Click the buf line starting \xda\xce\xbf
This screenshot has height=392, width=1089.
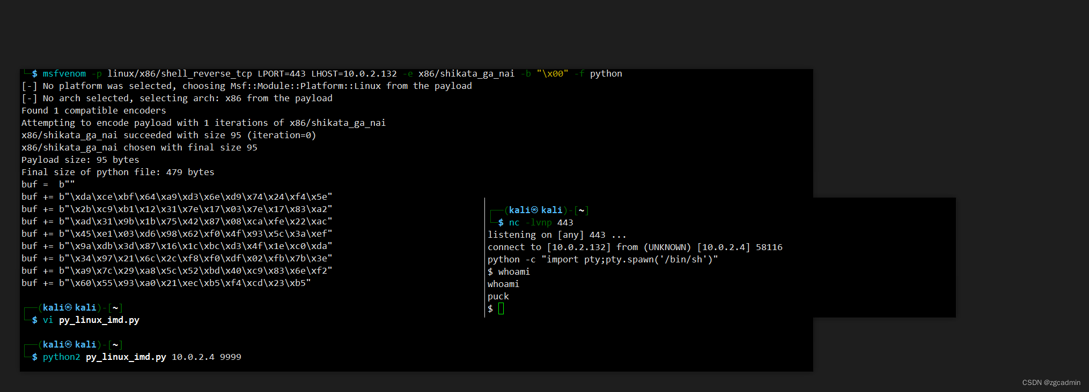(177, 197)
